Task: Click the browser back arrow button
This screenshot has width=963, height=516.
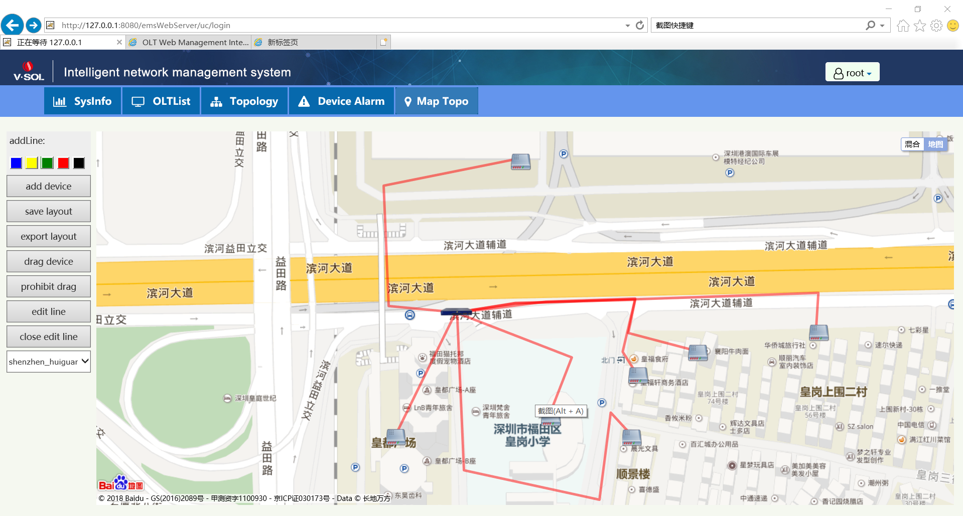Action: (12, 25)
